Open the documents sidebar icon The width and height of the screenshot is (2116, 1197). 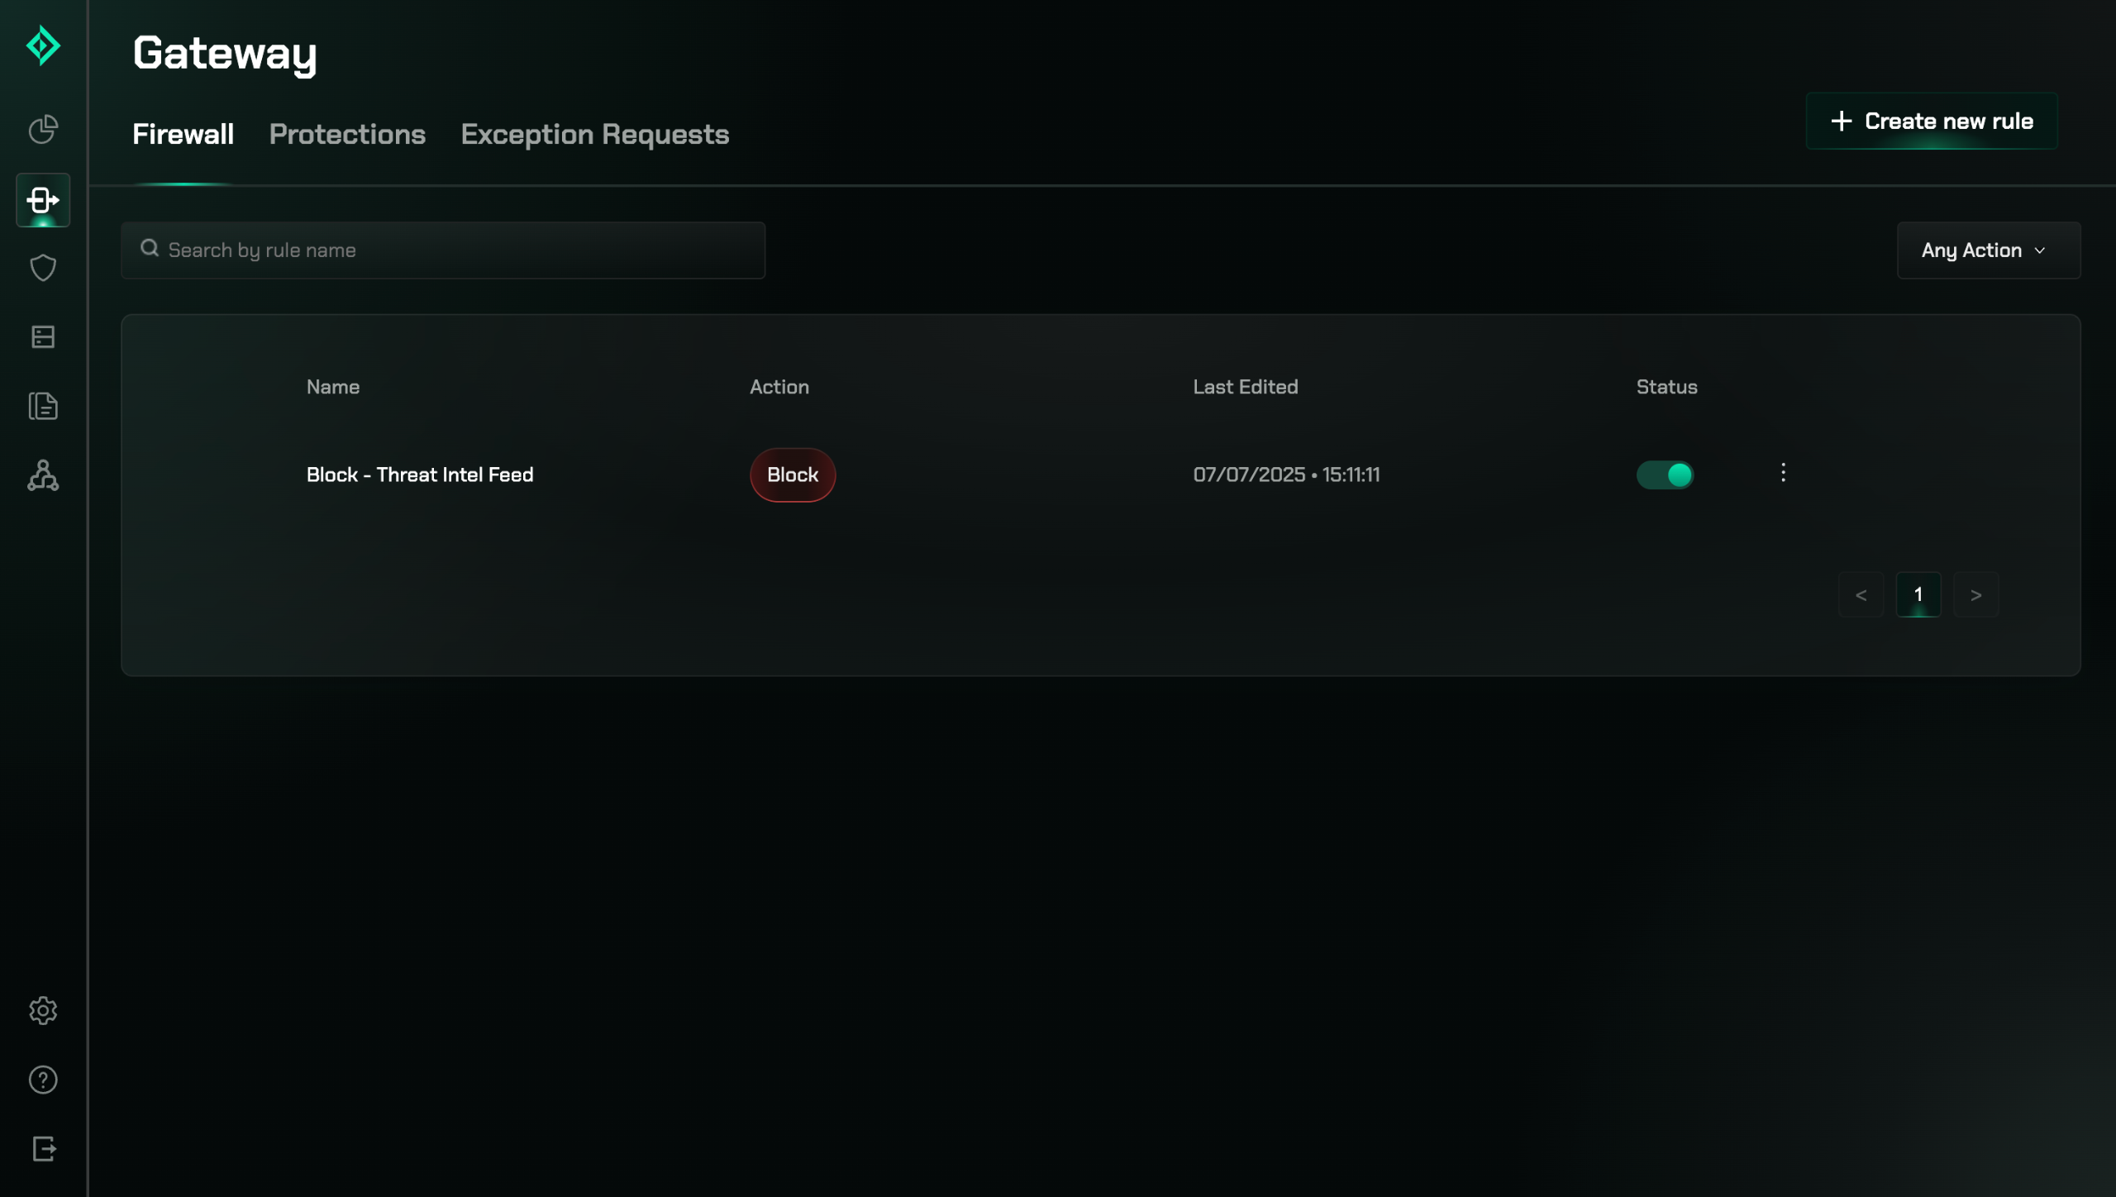tap(43, 406)
